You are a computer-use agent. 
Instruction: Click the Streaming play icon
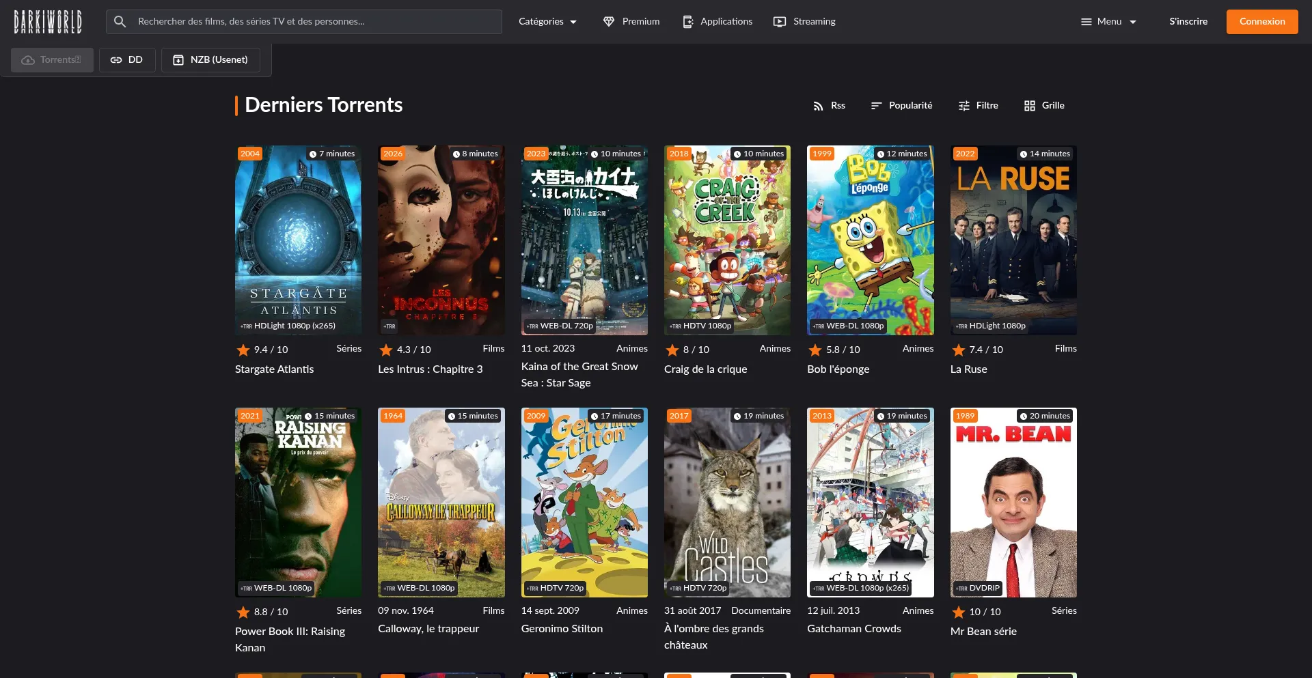coord(780,22)
